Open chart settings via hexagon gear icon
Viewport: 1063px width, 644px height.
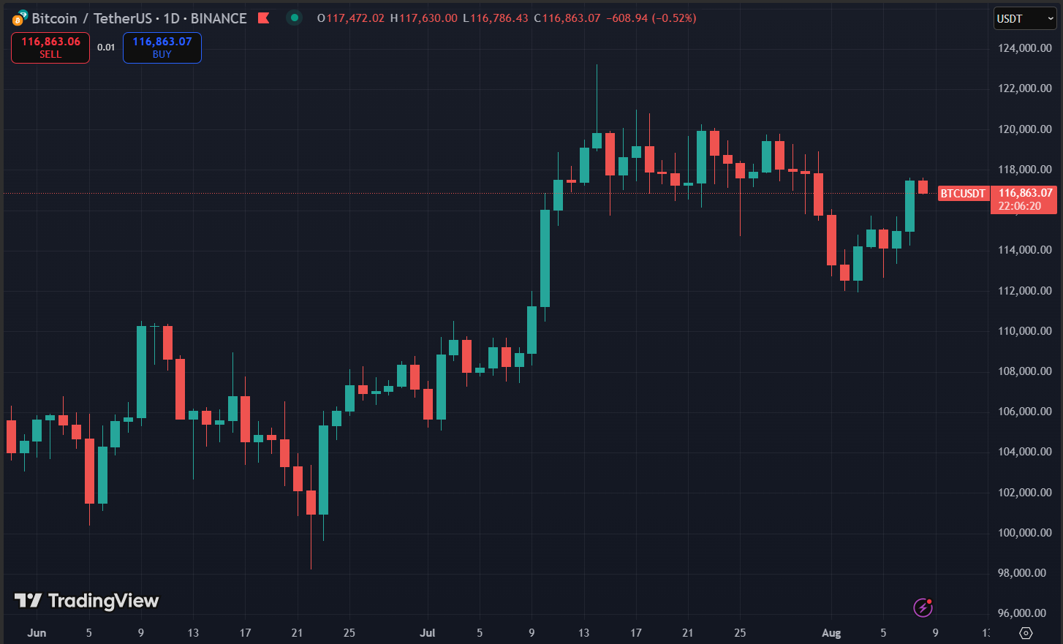tap(1026, 633)
